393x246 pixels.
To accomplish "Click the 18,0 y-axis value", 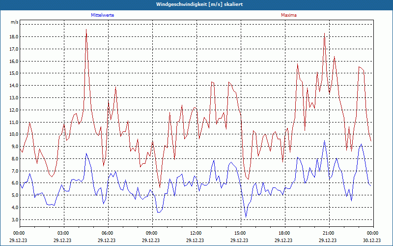I will point(14,37).
